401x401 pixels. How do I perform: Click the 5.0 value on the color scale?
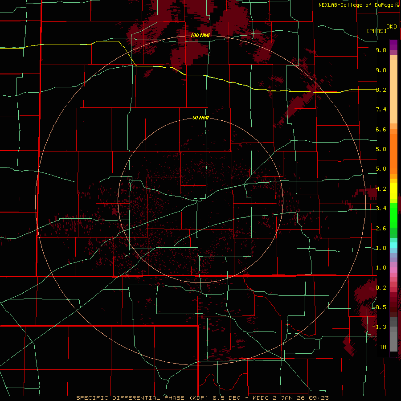tap(381, 169)
